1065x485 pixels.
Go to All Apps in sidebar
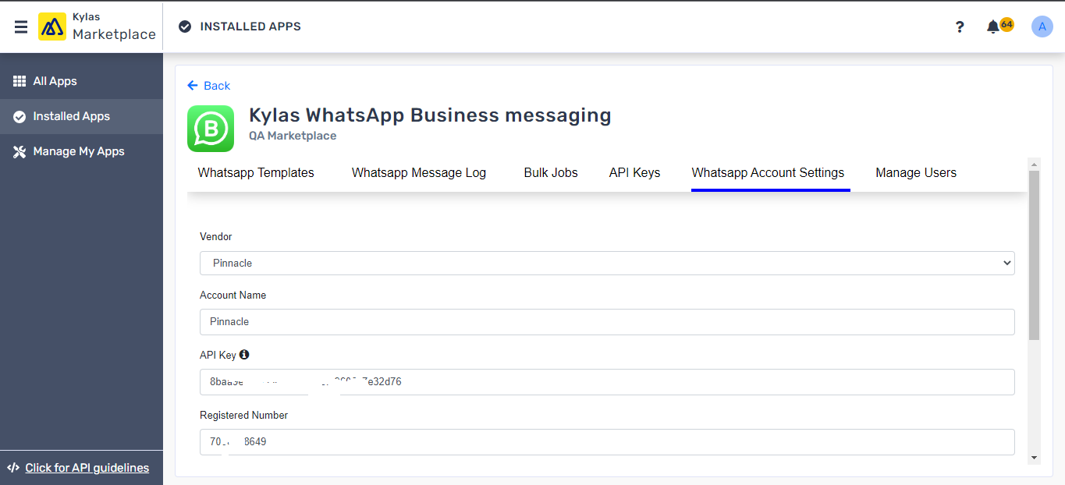(81, 81)
